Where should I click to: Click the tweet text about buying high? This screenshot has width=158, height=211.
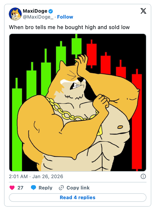[69, 27]
